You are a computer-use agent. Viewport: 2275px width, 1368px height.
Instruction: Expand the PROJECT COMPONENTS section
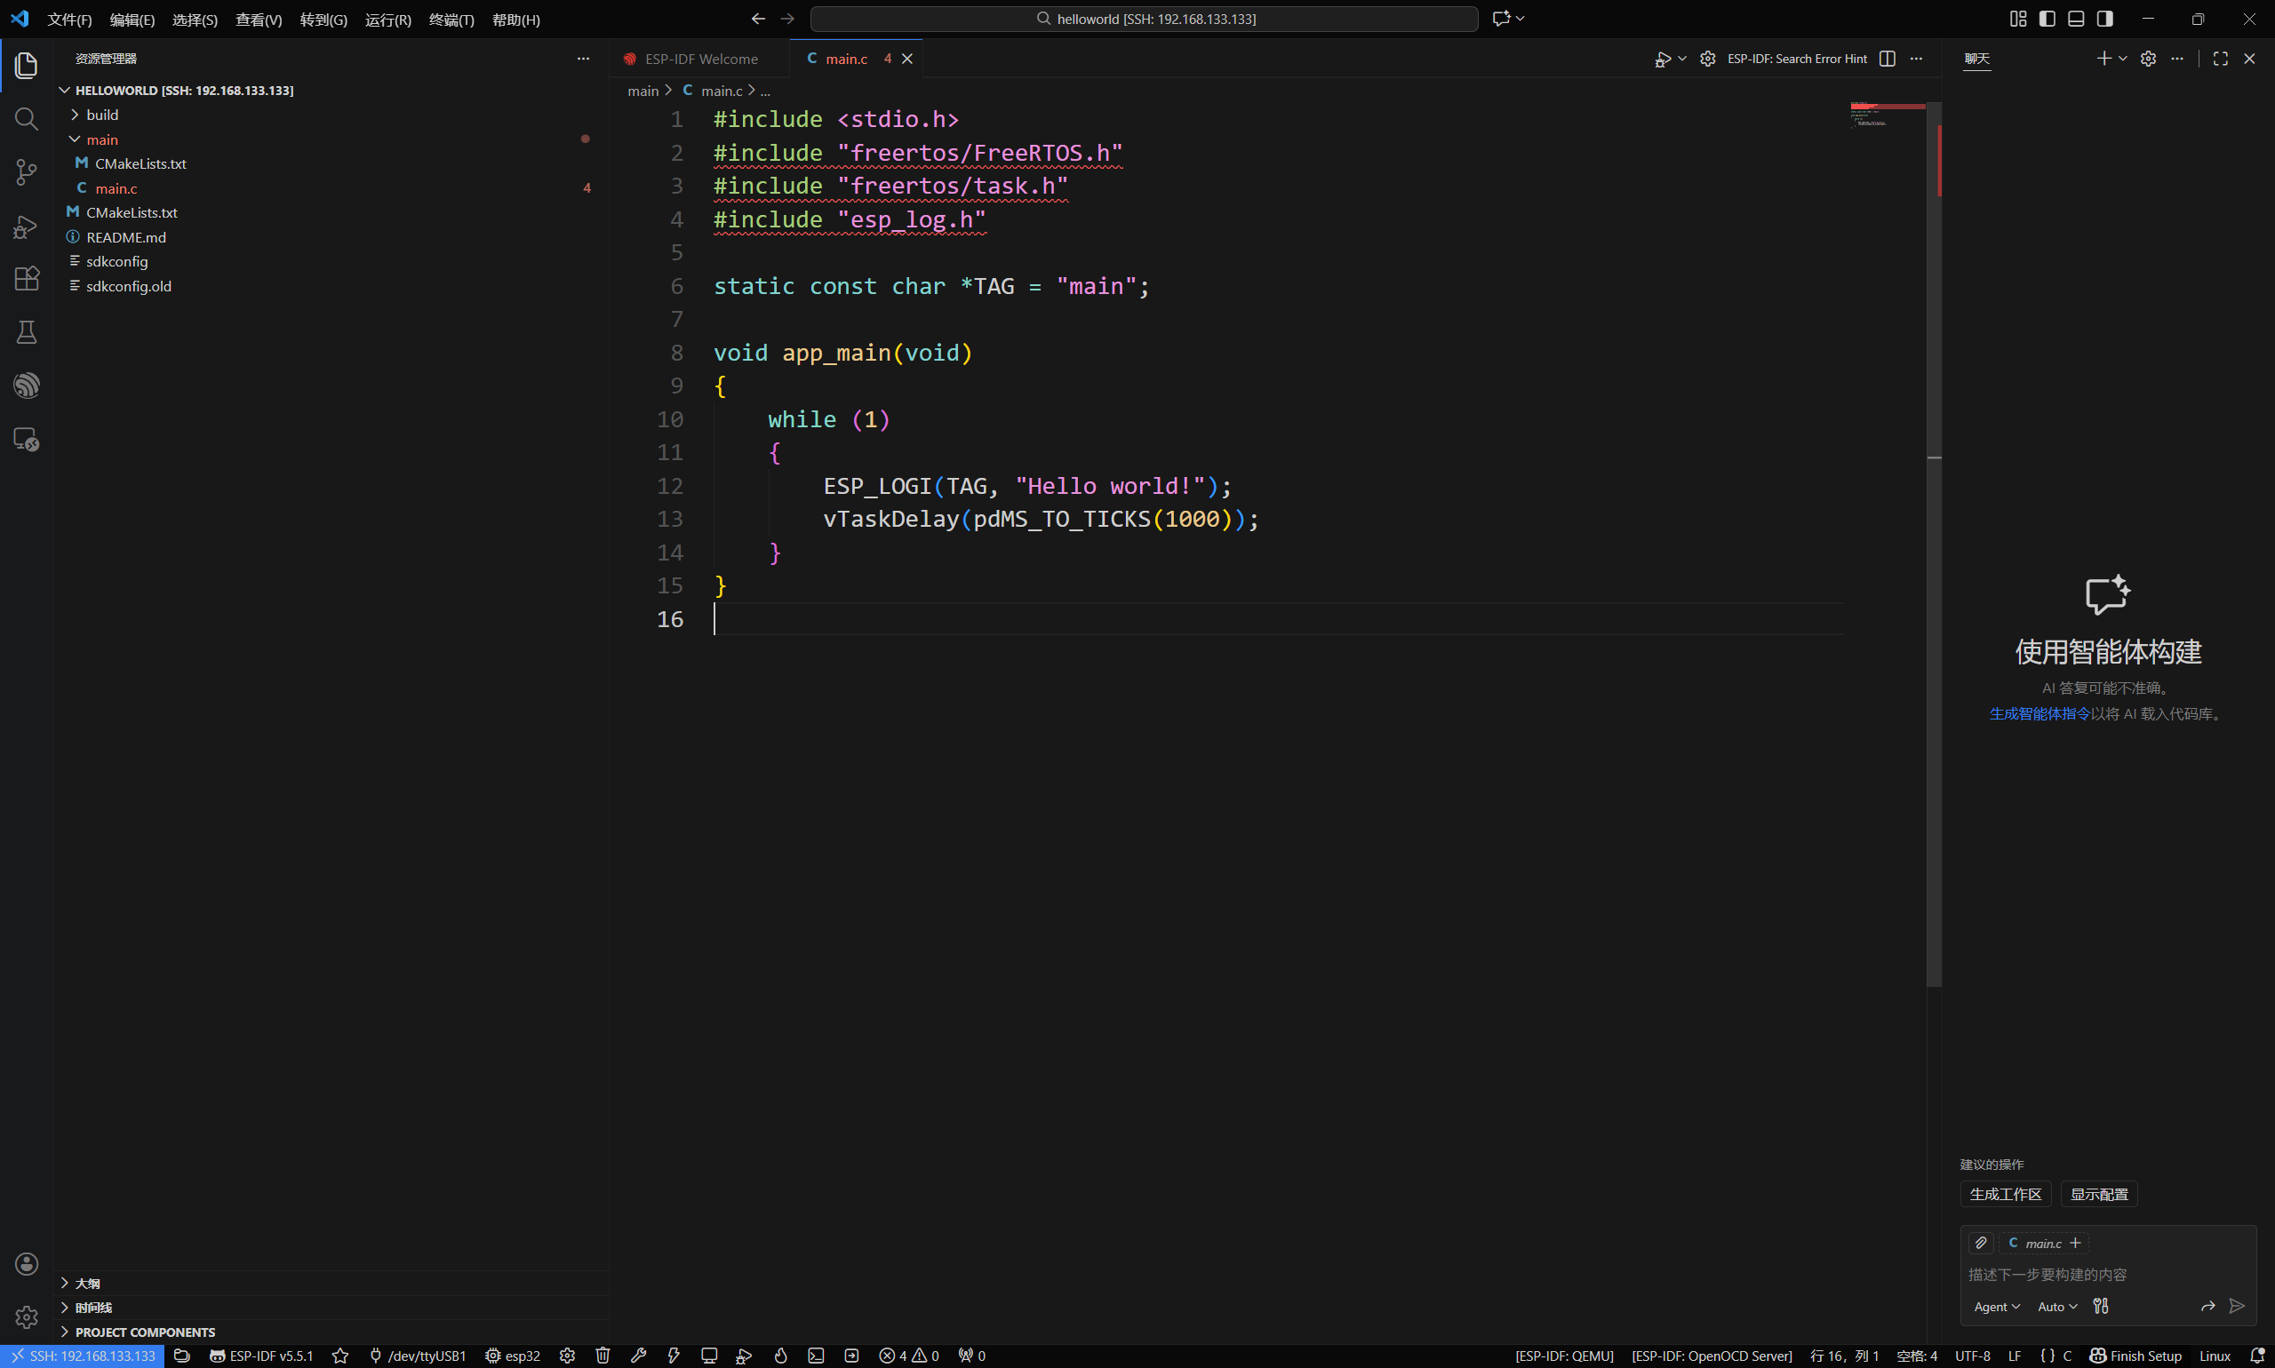(145, 1332)
